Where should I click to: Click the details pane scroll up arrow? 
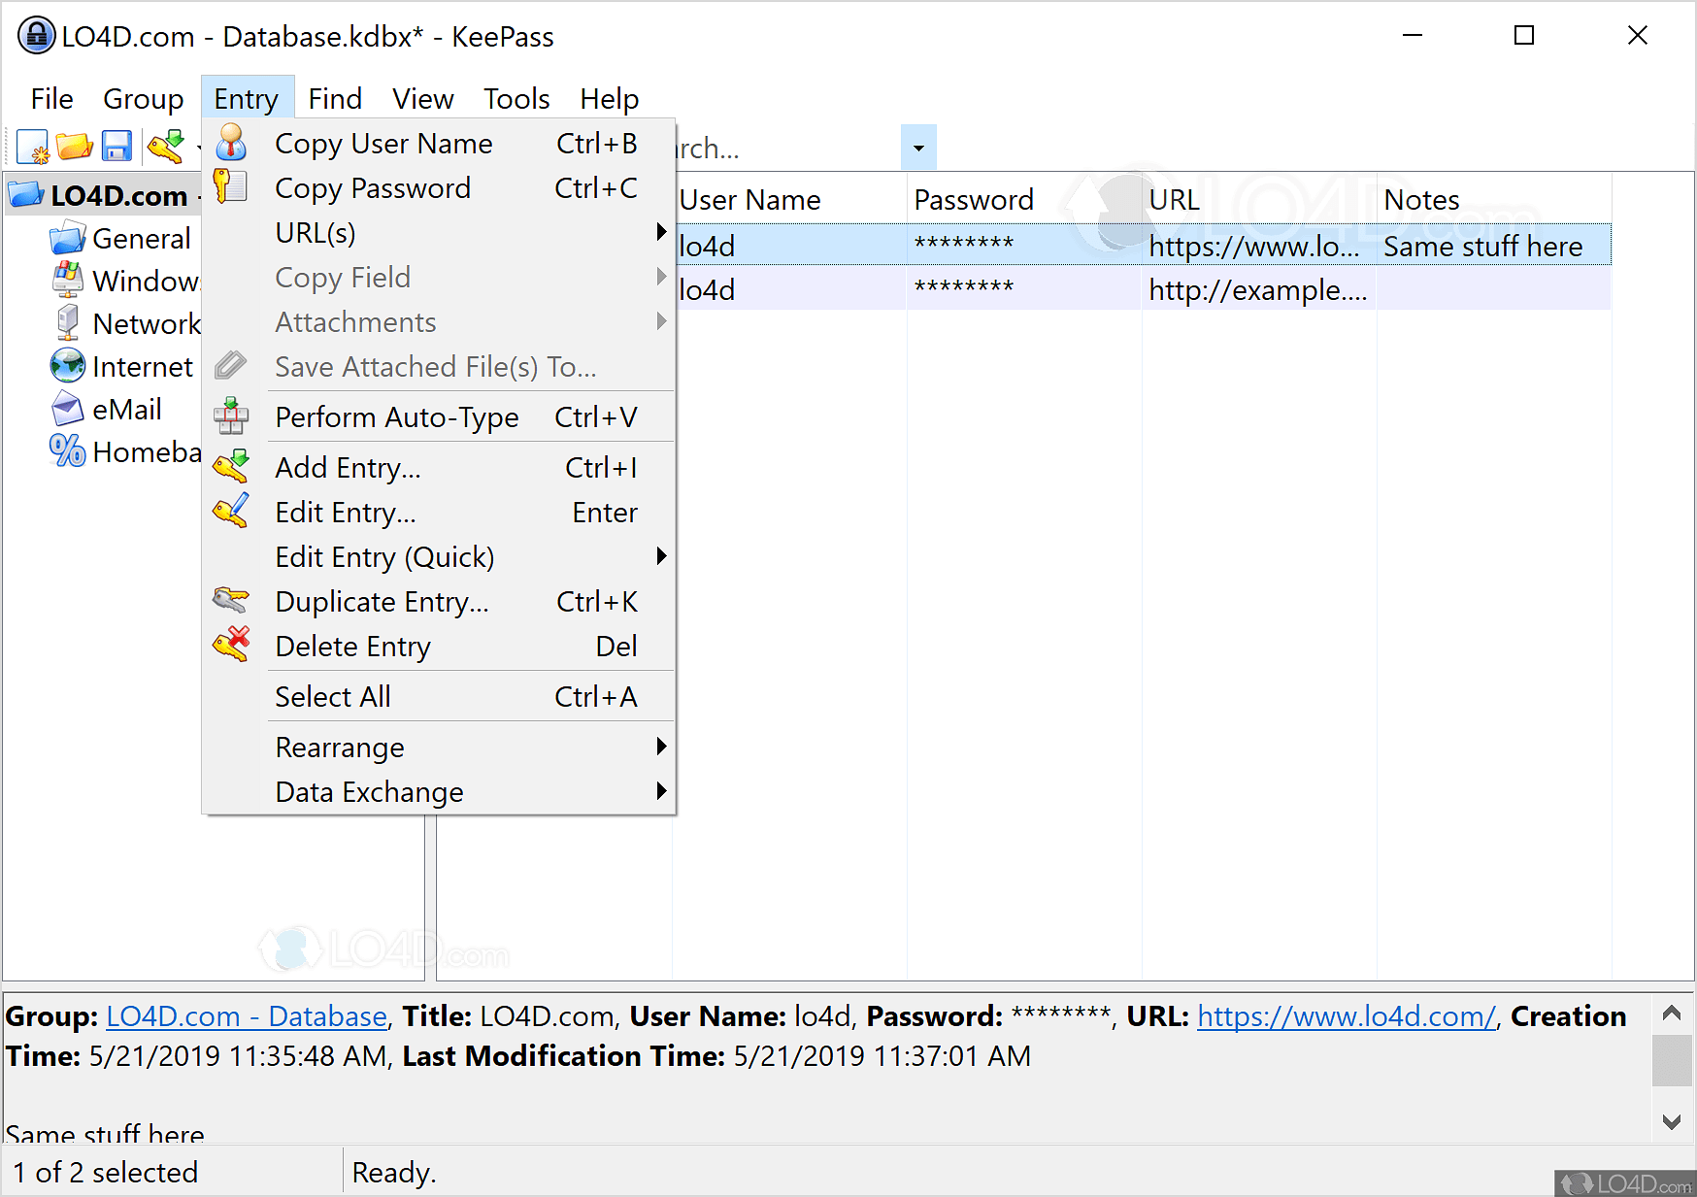click(x=1672, y=1014)
